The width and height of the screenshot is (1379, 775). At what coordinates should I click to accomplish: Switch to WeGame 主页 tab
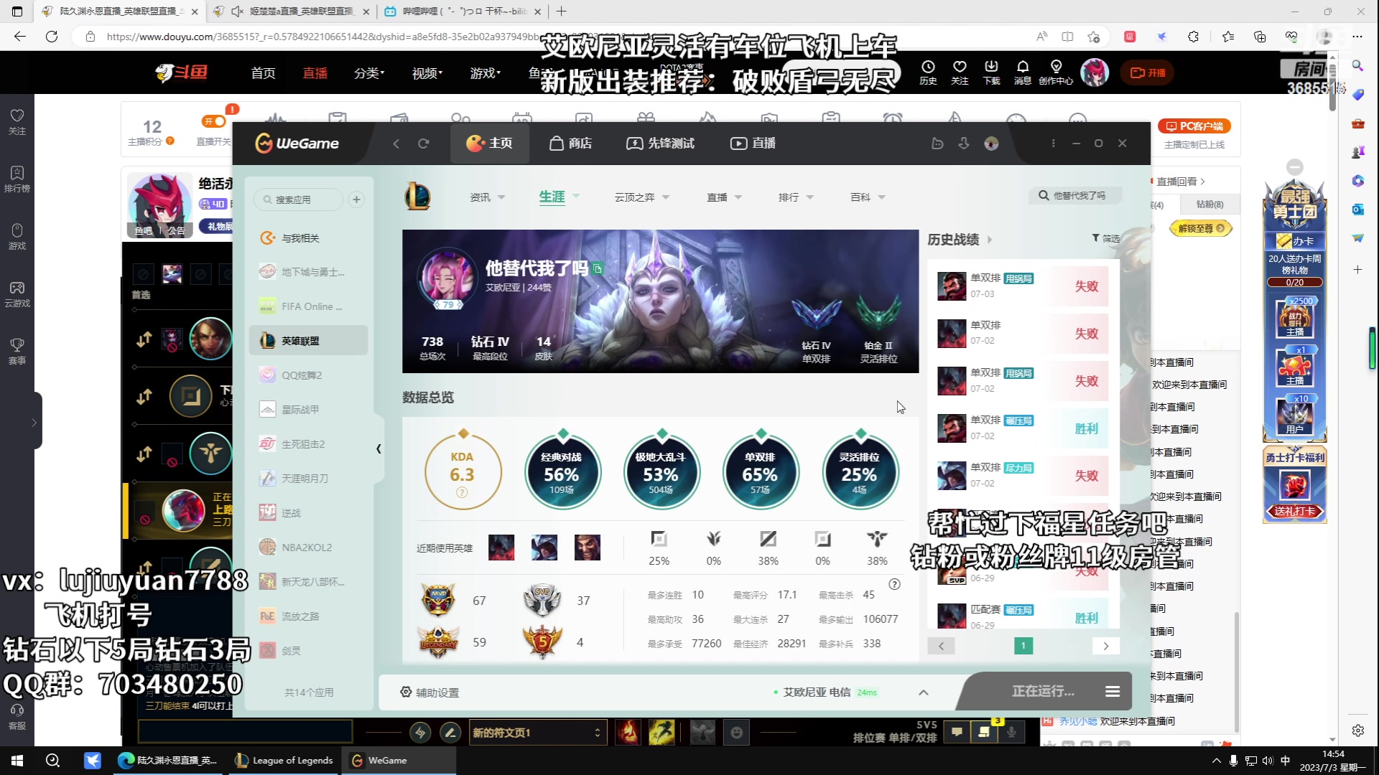pyautogui.click(x=489, y=144)
